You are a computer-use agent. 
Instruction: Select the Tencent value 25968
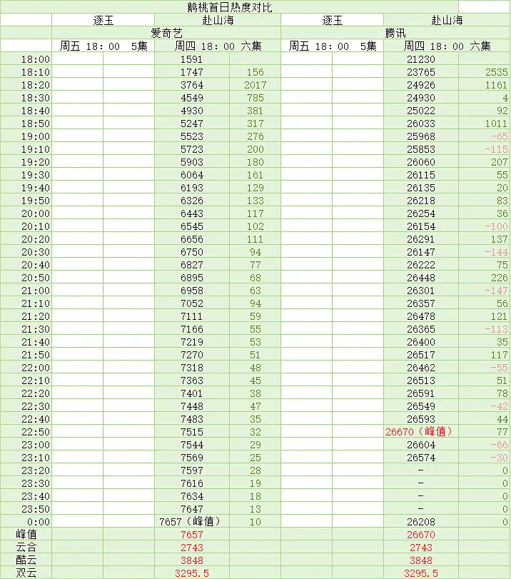tap(421, 136)
